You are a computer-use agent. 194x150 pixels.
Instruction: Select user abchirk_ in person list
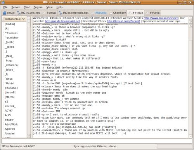(x=10, y=106)
